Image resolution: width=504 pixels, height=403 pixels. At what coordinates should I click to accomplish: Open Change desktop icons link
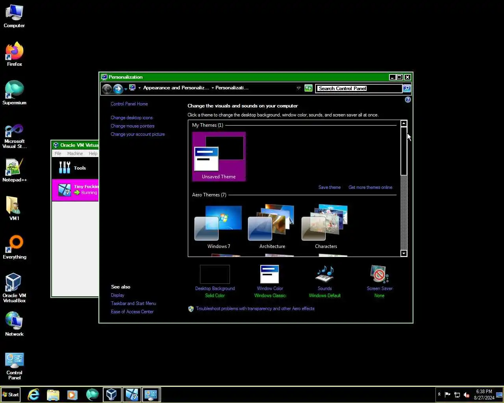coord(132,118)
